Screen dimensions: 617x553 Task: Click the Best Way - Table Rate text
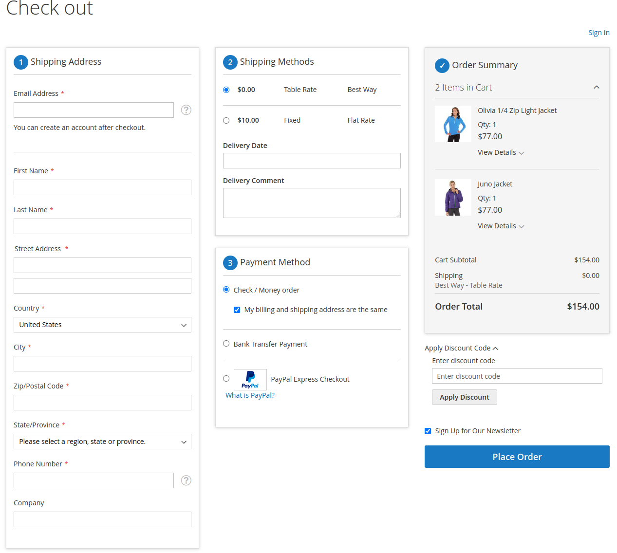(468, 285)
